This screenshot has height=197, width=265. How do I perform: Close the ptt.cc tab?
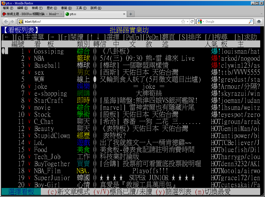[x=124, y=14]
